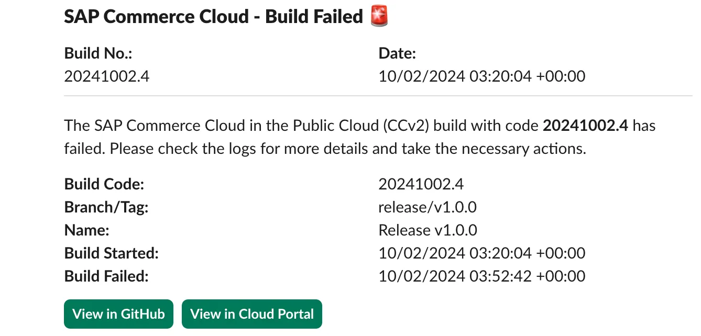The image size is (701, 336).
Task: Click the red siren emoji icon
Action: point(379,16)
